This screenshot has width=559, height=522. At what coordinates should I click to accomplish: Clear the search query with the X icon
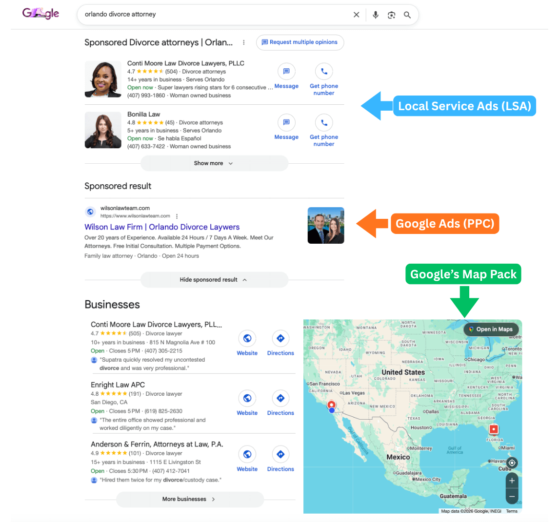[x=356, y=15]
